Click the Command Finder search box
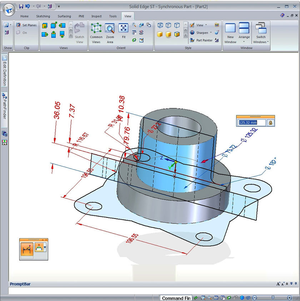 coord(176,298)
